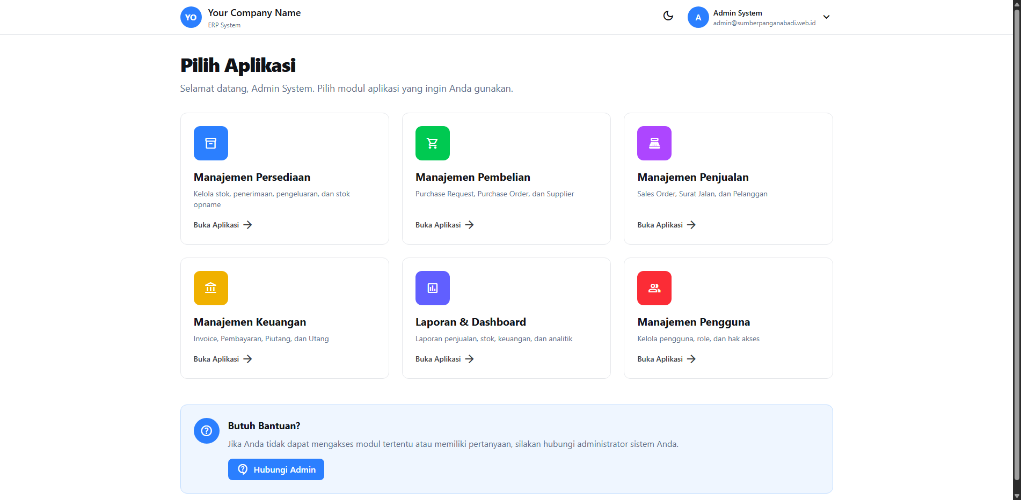The width and height of the screenshot is (1021, 500).
Task: Toggle dark mode with the moon icon
Action: click(668, 16)
